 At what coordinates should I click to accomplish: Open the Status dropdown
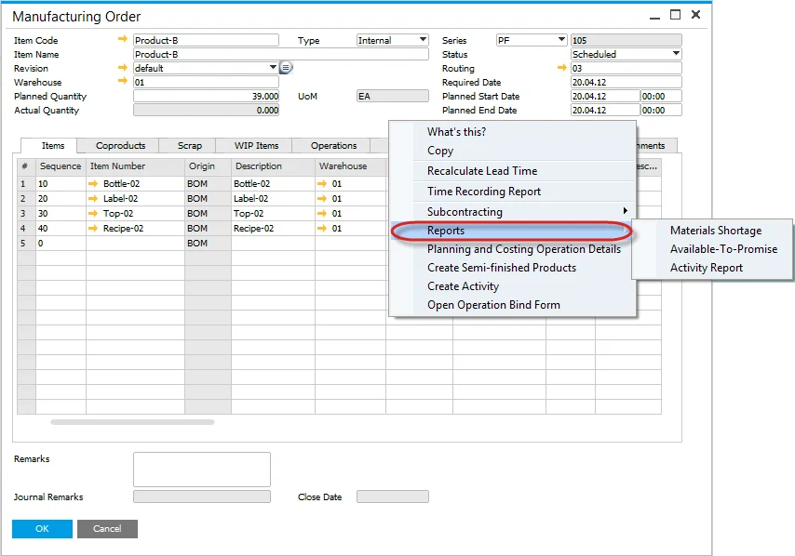[676, 54]
